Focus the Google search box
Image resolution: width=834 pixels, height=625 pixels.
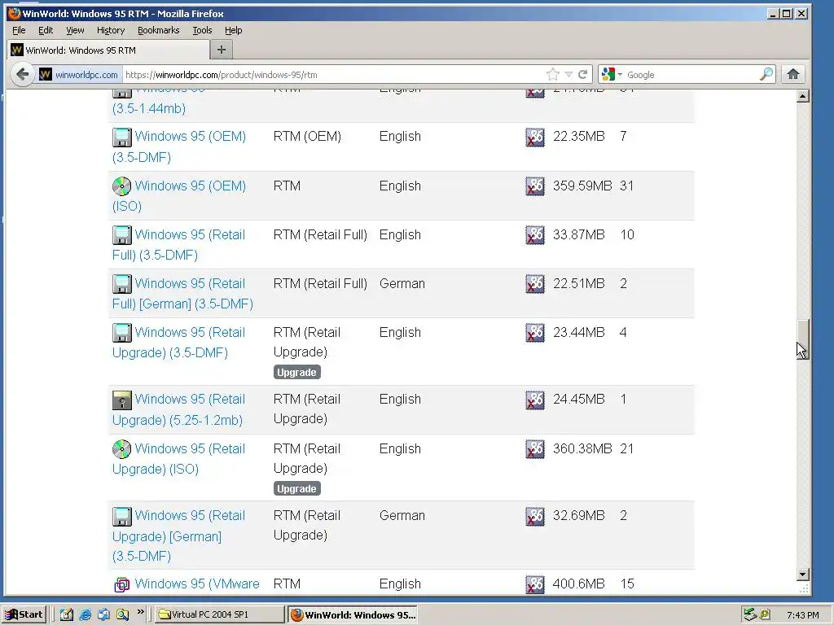[691, 74]
